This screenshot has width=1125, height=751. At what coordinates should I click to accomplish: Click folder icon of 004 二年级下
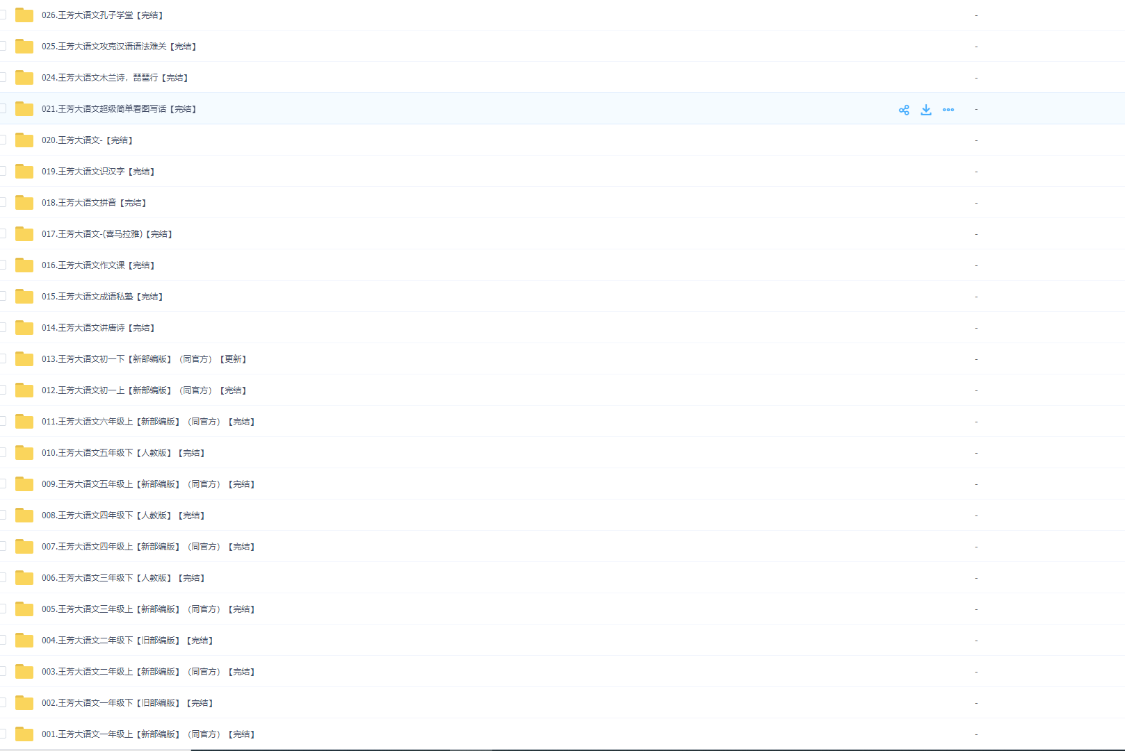click(x=24, y=640)
